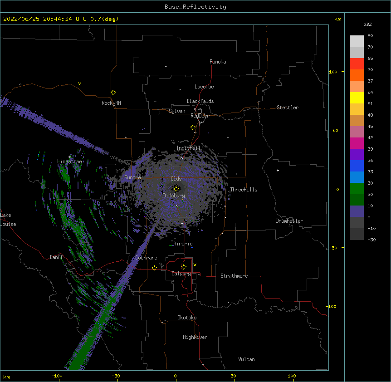Viewport: 391px width, 382px height.
Task: Click the Stettler city label
Action: (x=288, y=108)
